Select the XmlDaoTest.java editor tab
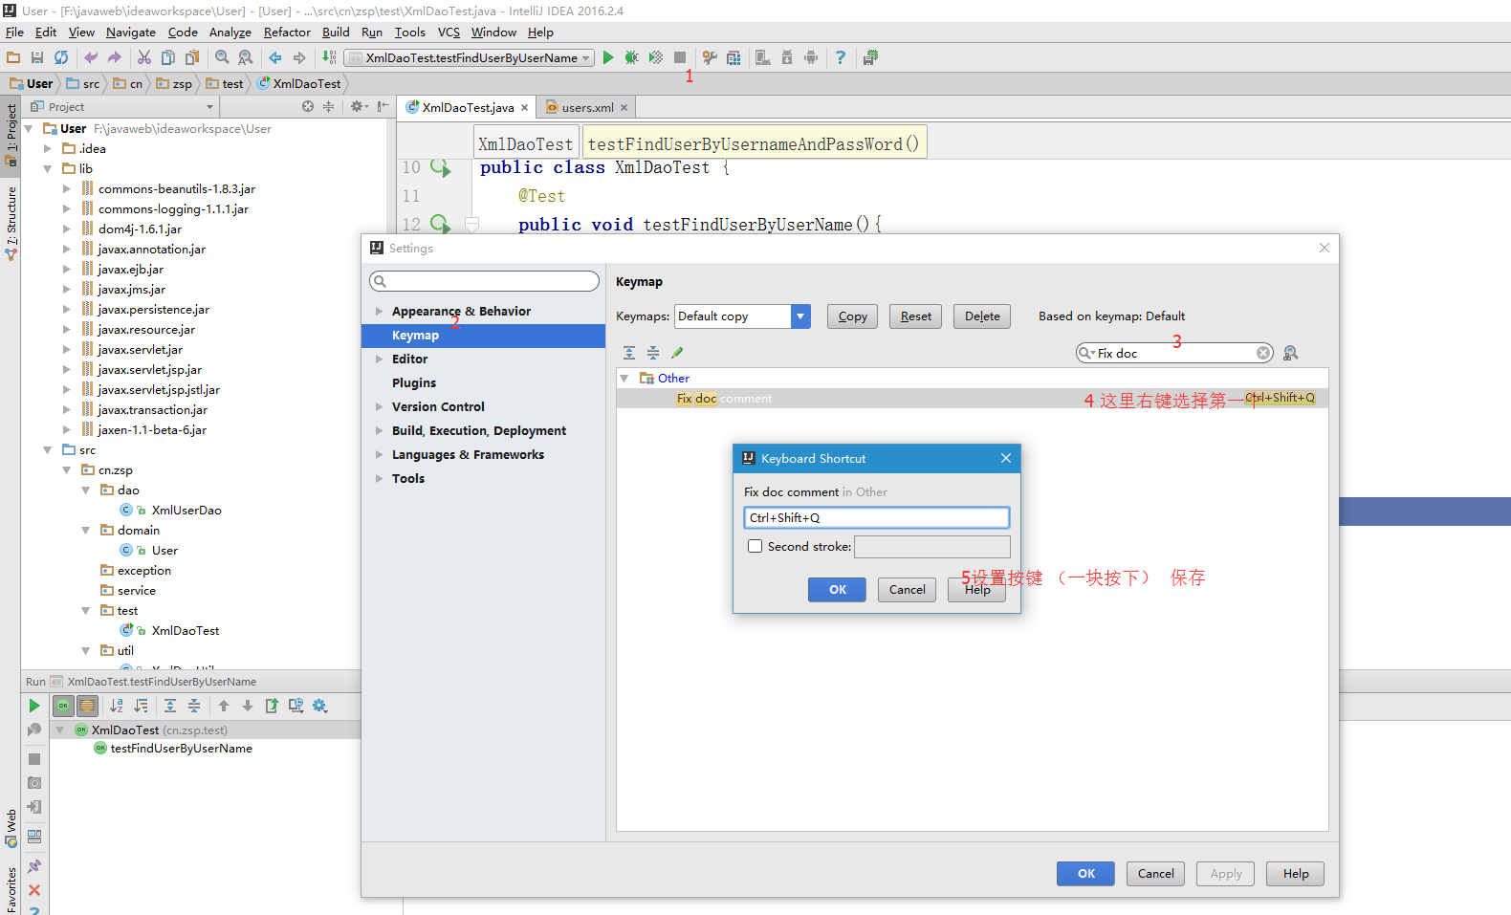 point(468,107)
